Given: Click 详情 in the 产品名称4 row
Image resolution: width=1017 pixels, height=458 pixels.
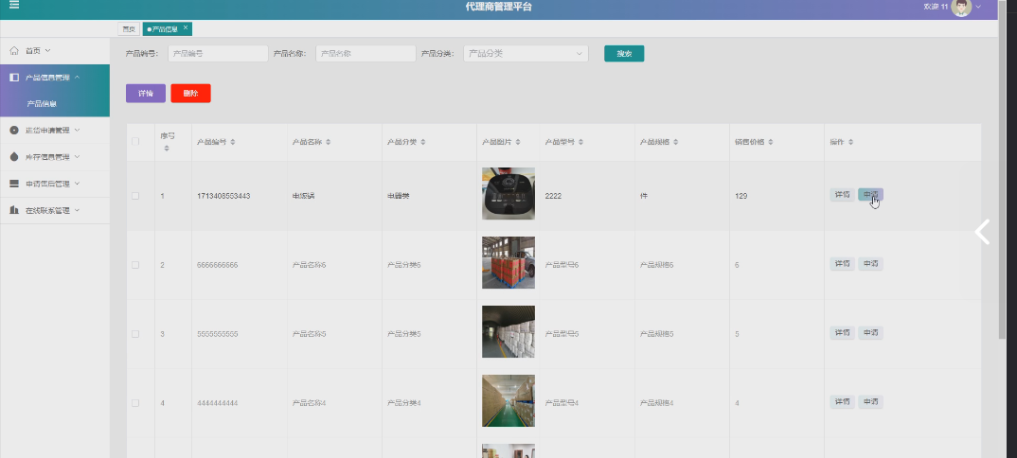Looking at the screenshot, I should coord(842,401).
